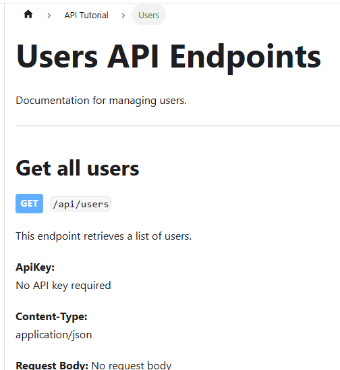Click the Content-Type: label
340x370 pixels.
pyautogui.click(x=51, y=317)
